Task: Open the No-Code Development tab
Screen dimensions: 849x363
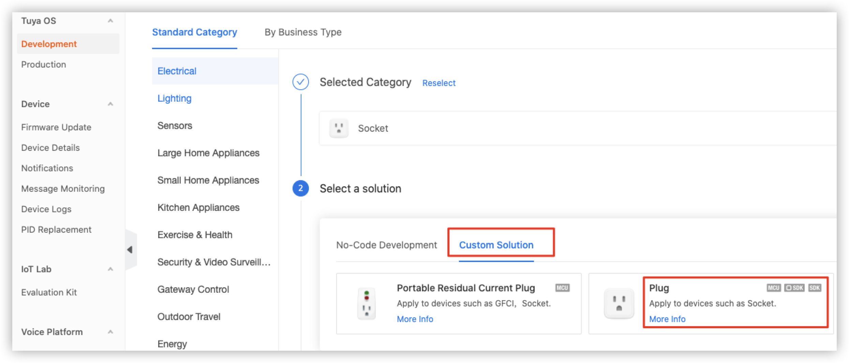Action: (386, 245)
